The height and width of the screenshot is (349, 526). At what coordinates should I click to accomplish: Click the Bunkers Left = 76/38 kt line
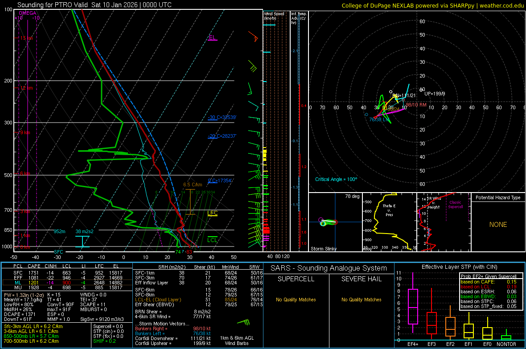click(x=173, y=333)
